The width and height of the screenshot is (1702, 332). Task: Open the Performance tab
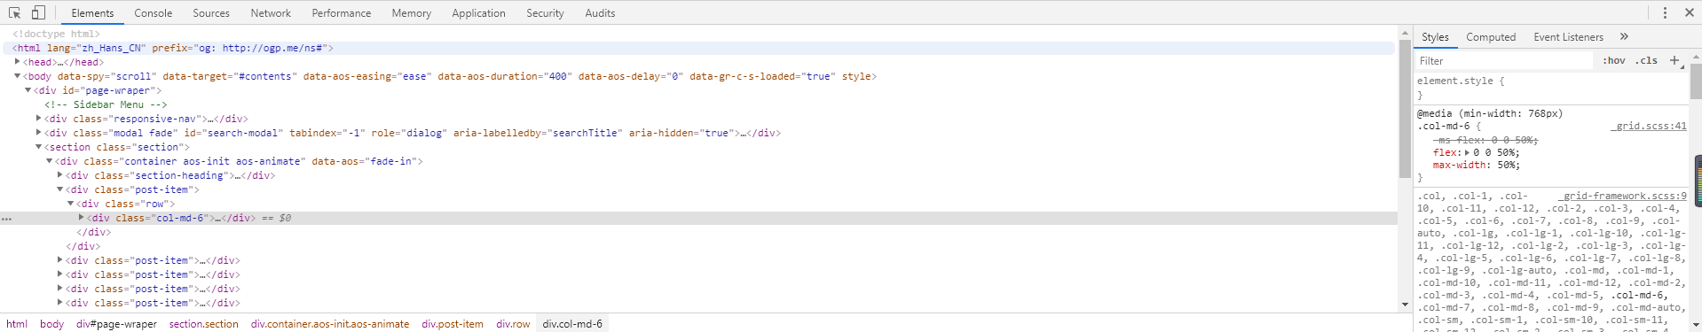pyautogui.click(x=342, y=12)
